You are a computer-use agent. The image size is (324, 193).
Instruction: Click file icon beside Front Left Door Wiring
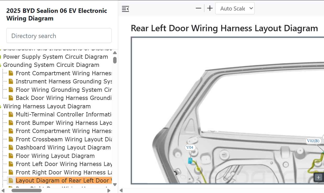pyautogui.click(x=11, y=164)
